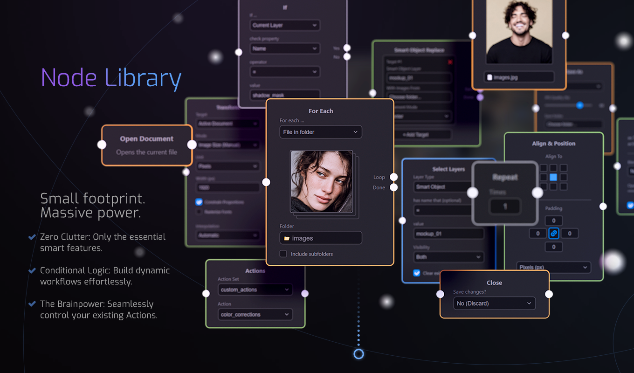Uncheck Constrain Proportions in the Transform node

[199, 202]
